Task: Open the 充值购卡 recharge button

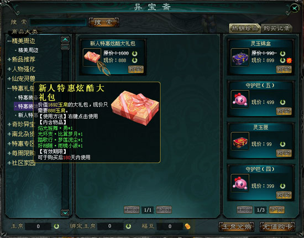Action: [x=277, y=226]
